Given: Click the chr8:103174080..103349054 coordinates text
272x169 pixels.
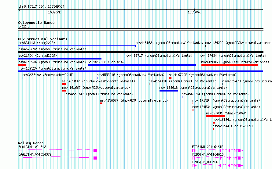Looking at the screenshot, I should click(x=41, y=7).
